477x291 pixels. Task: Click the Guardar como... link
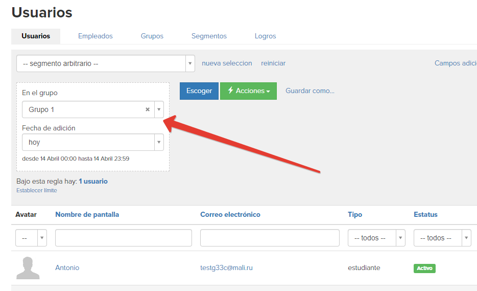click(310, 91)
